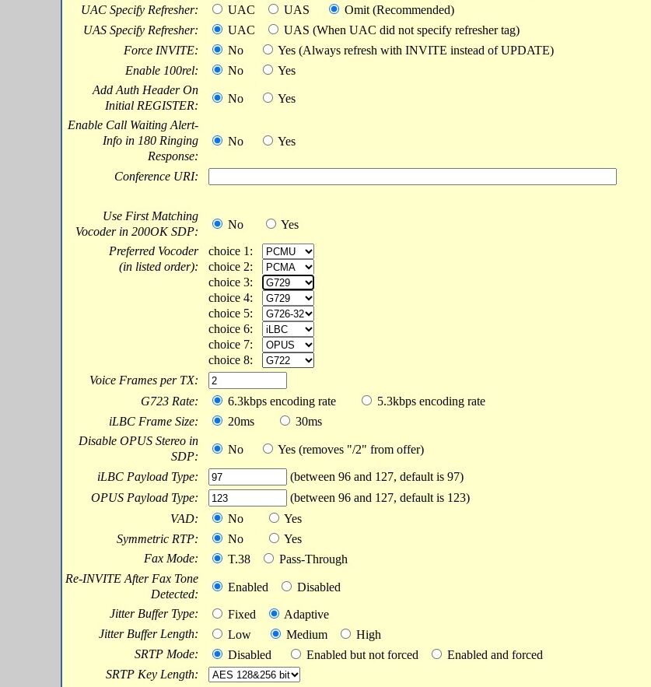The height and width of the screenshot is (687, 651).
Task: Click the OPUS Payload Type field
Action: (247, 498)
